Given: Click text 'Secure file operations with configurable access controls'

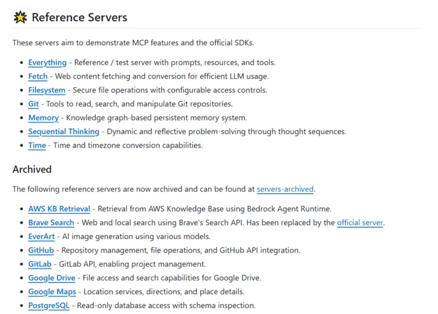Looking at the screenshot, I should tap(170, 90).
